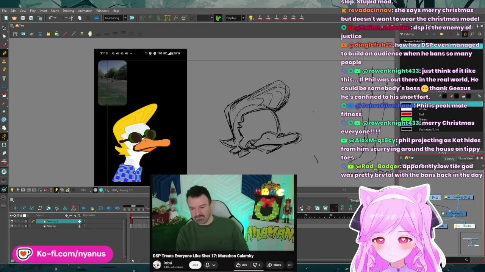The image size is (485, 272).
Task: Select the Contour Editor tool
Action: coord(4,36)
